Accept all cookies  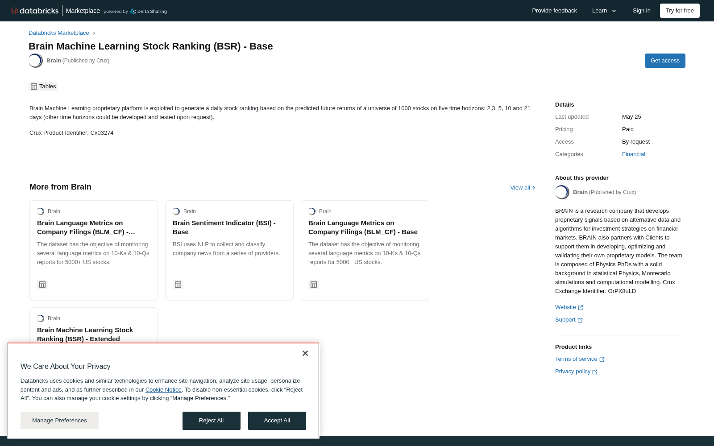click(277, 421)
